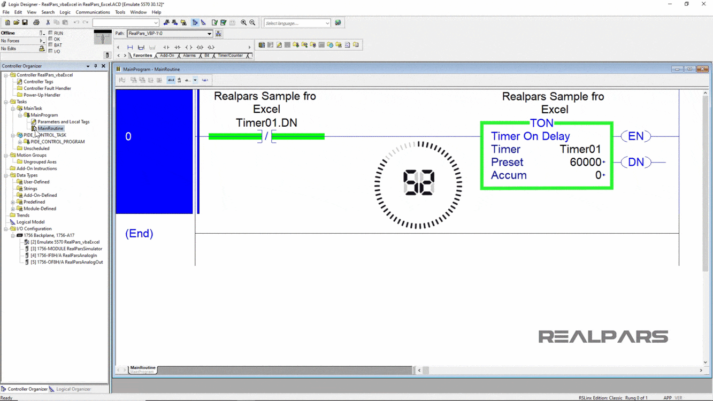Select the Examine On (XIC) contact icon

pos(167,47)
